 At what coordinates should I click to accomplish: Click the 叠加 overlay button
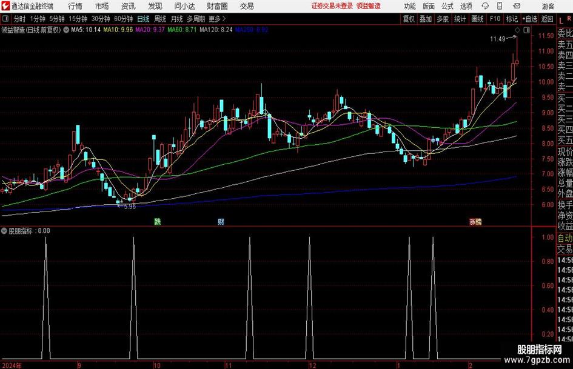coord(426,19)
